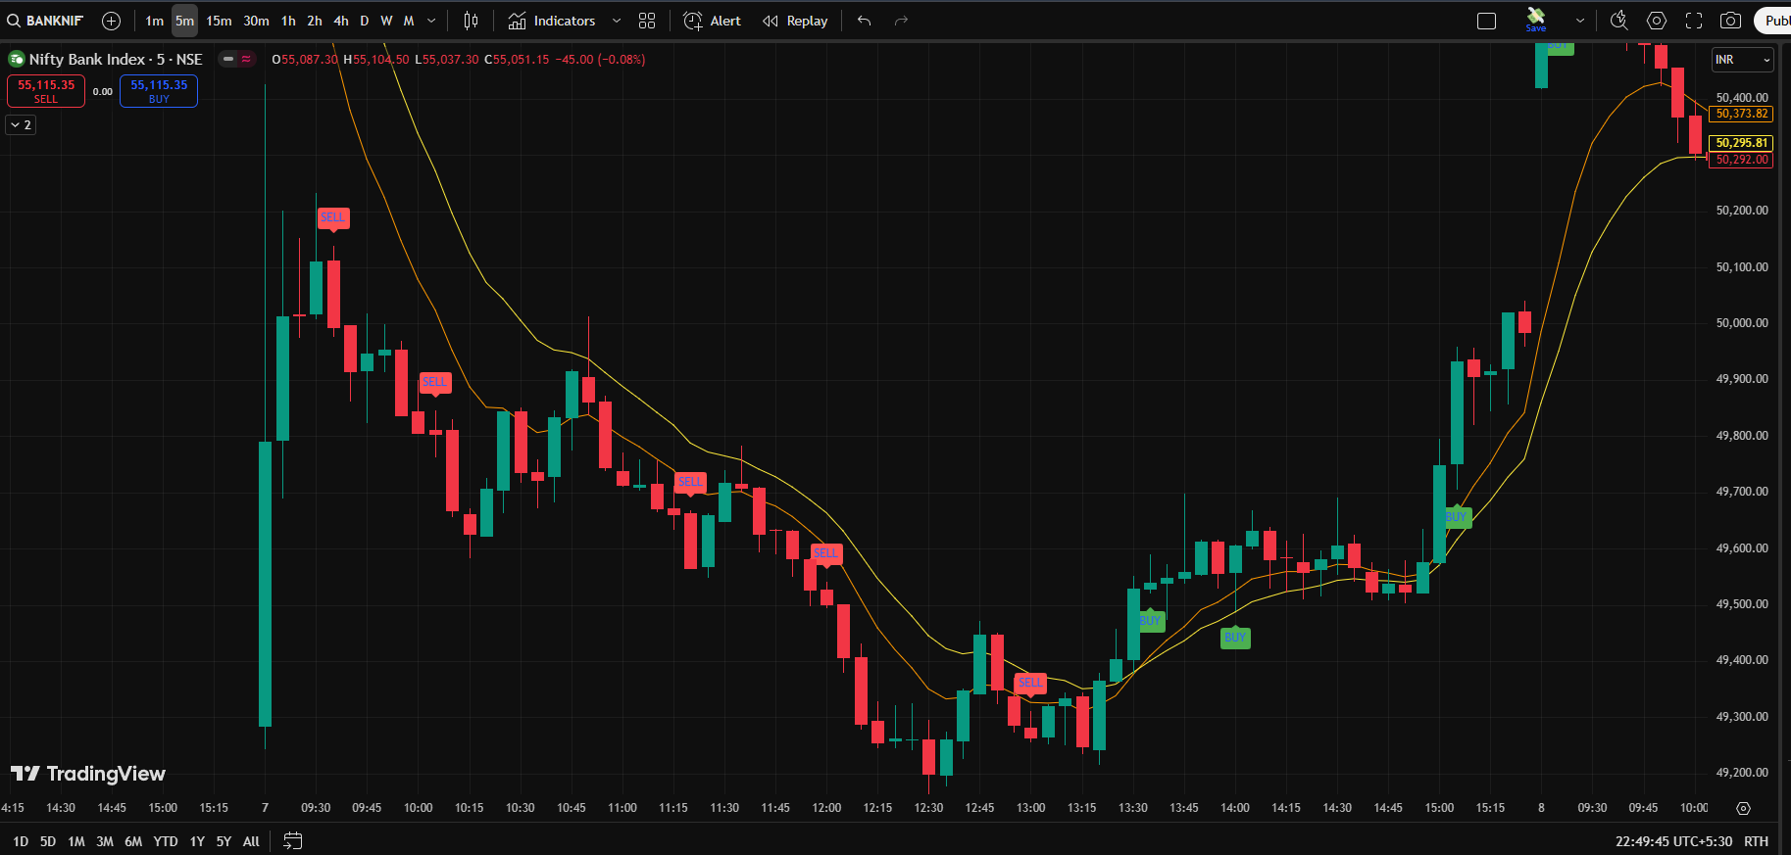This screenshot has width=1791, height=855.
Task: Select the 5D date range
Action: pyautogui.click(x=48, y=841)
